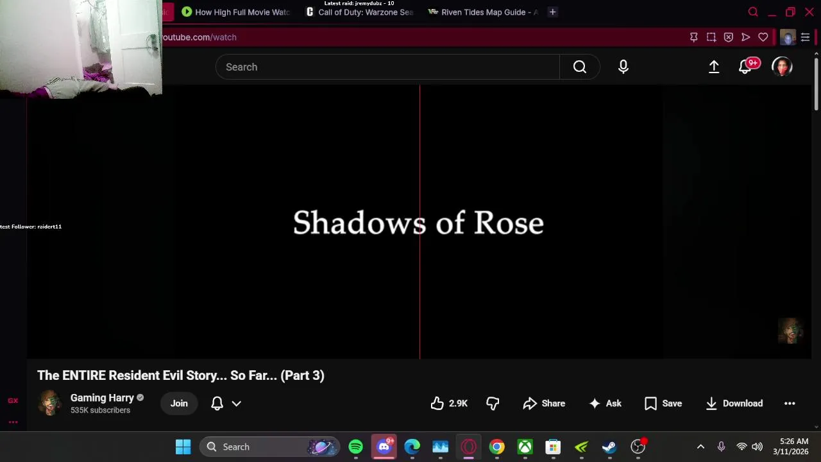The width and height of the screenshot is (821, 462).
Task: Open YouTube account avatar menu
Action: coord(782,67)
